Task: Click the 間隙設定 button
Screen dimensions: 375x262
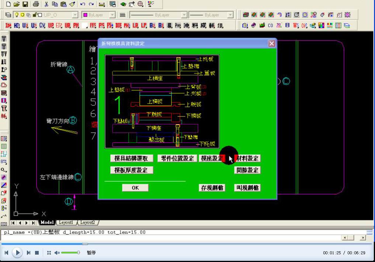Action: pyautogui.click(x=247, y=170)
